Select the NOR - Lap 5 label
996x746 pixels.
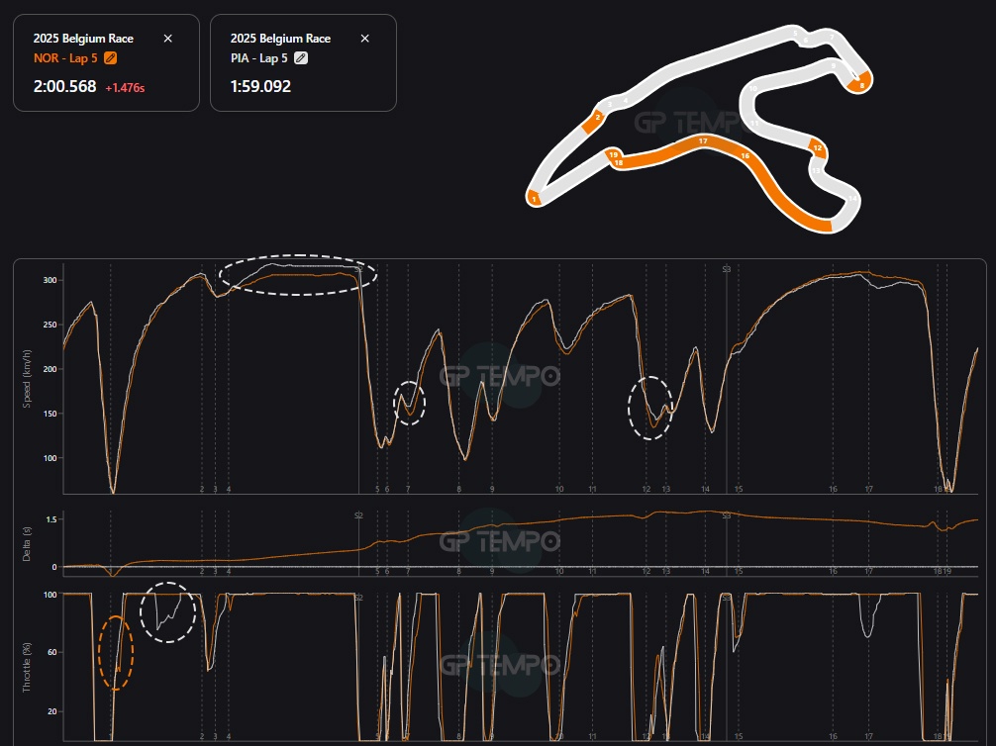coord(65,58)
